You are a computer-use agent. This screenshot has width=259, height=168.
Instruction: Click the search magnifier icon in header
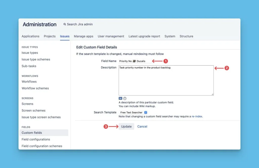pyautogui.click(x=65, y=24)
